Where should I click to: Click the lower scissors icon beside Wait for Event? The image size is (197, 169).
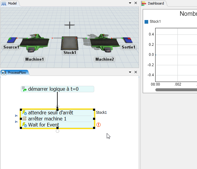coord(16,122)
